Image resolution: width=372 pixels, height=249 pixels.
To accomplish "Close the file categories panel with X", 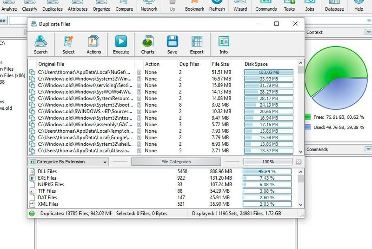I will point(299,162).
